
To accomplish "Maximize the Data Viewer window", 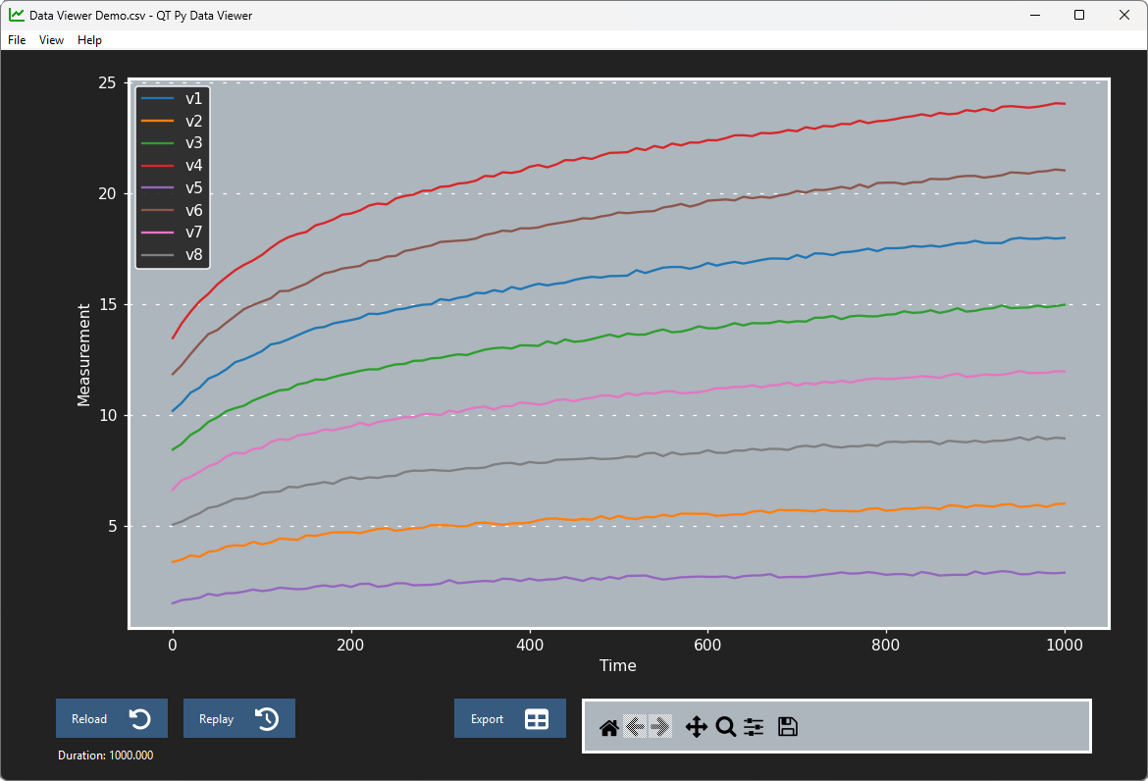I will click(x=1079, y=15).
